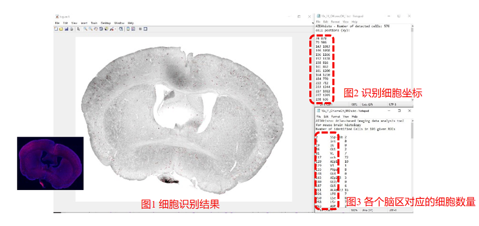Open Window menu in Figure 1 window
Screen dimensions: 479x226
119,23
